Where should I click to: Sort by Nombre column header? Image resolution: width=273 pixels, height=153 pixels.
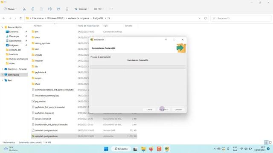click(38, 25)
